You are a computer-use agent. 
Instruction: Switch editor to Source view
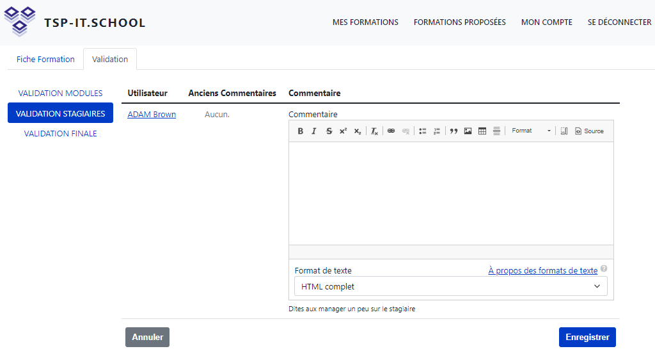click(589, 131)
